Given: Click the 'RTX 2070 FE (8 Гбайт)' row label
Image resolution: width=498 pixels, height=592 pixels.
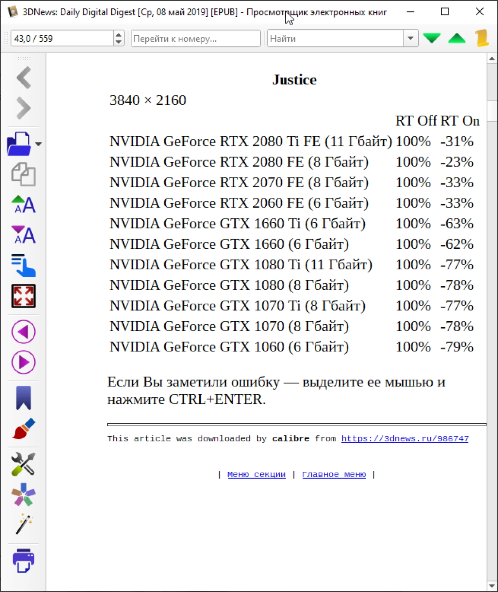Looking at the screenshot, I should point(239,183).
